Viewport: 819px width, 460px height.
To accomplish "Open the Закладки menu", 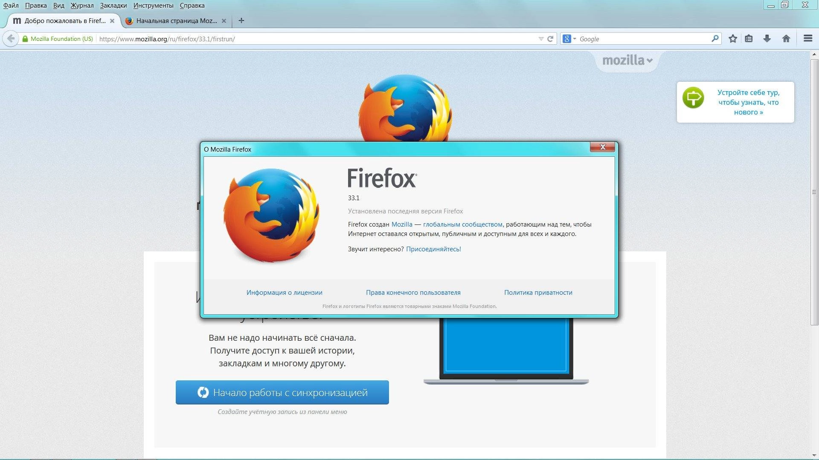I will tap(113, 6).
